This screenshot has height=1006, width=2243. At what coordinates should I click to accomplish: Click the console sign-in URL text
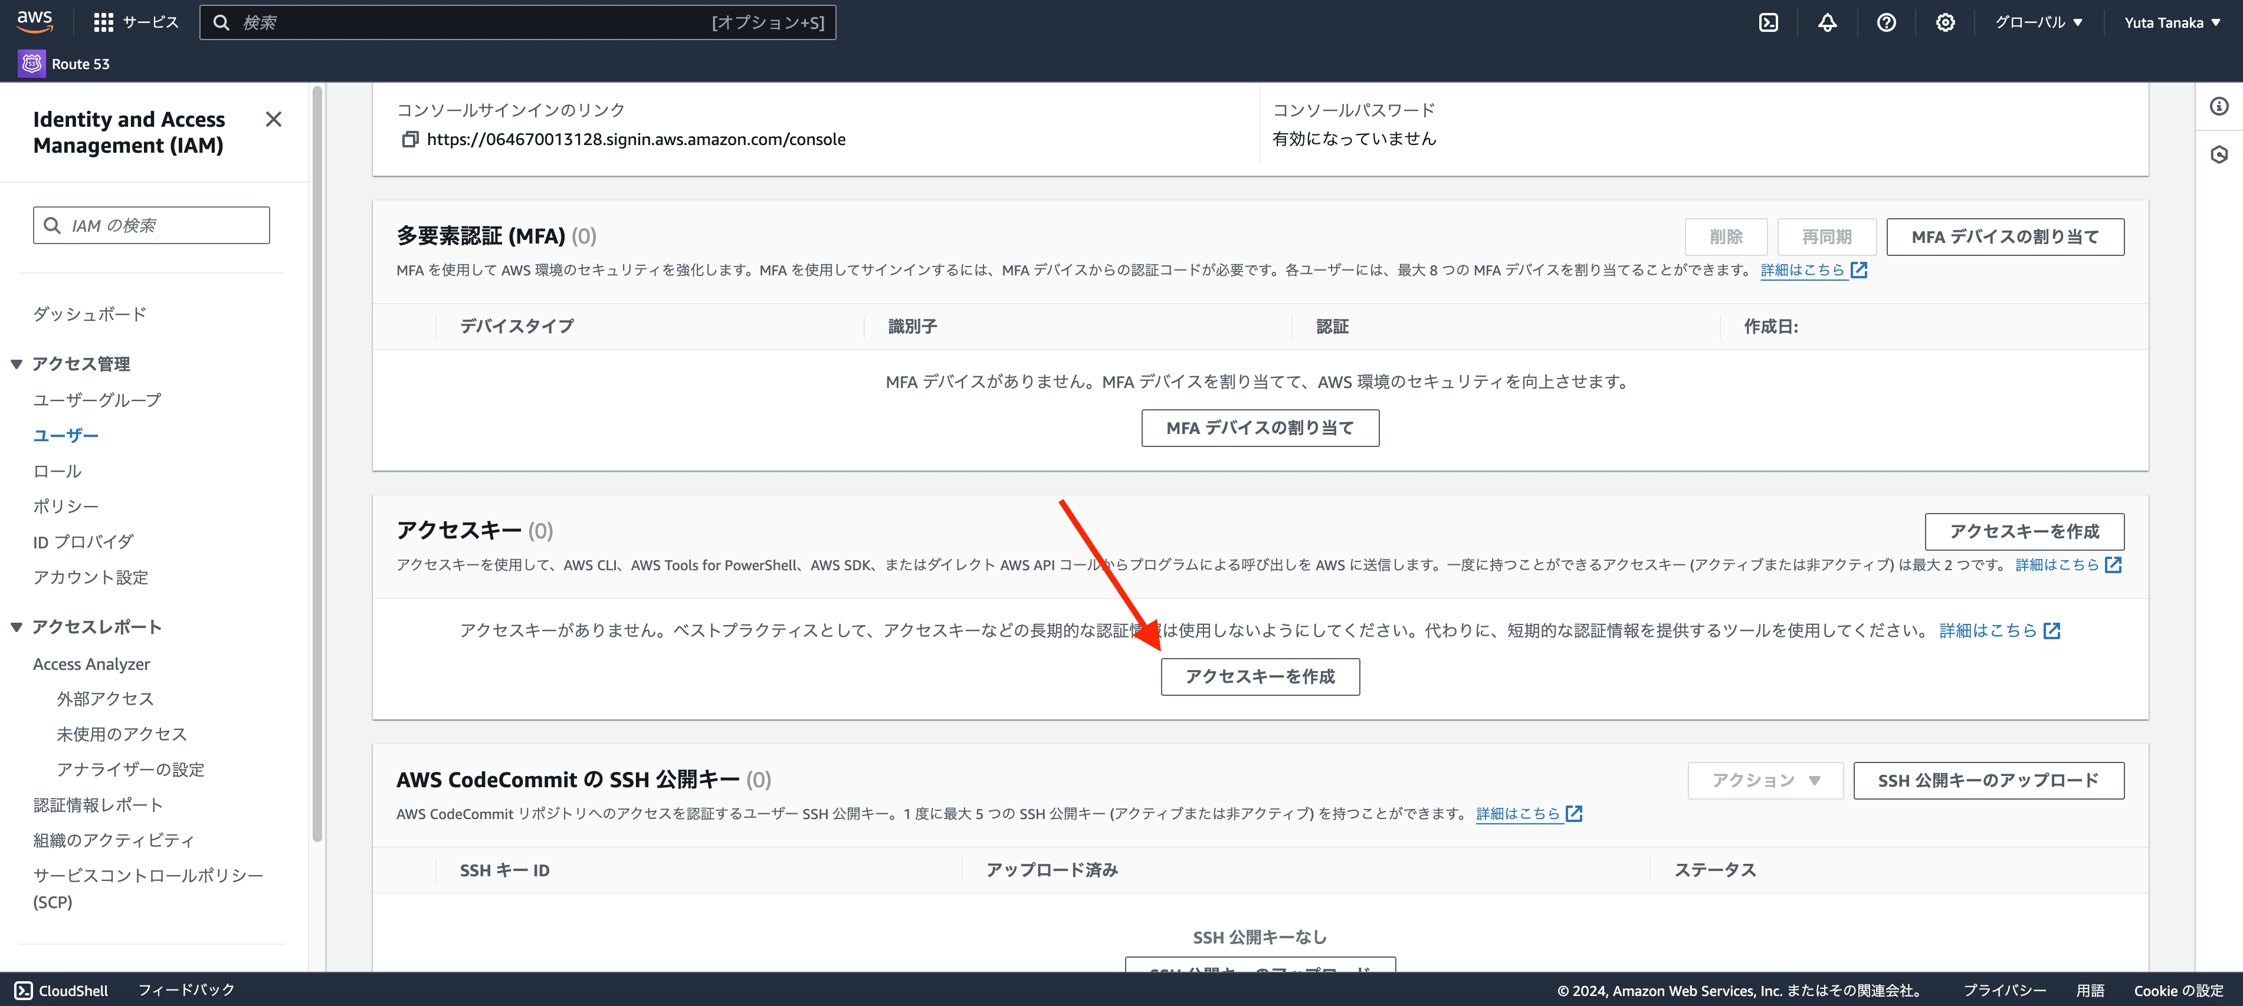635,139
